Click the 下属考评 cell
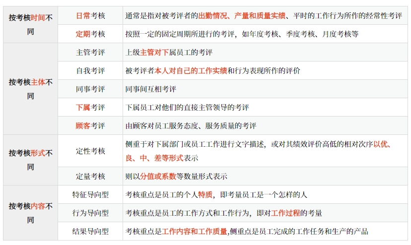411x245 pixels. tap(90, 108)
